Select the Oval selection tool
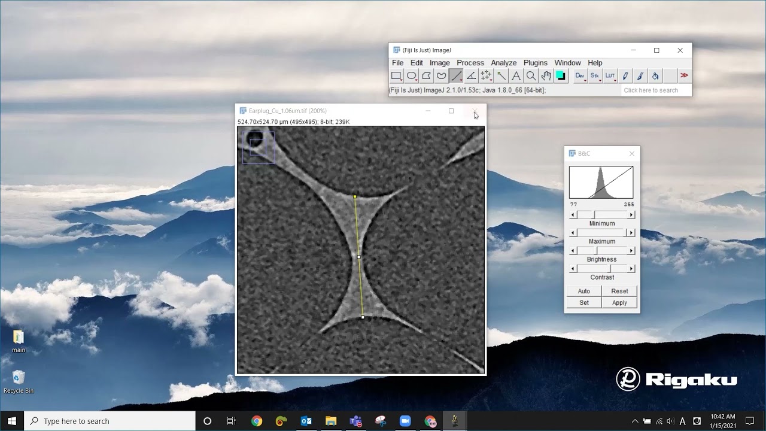The image size is (766, 431). tap(411, 75)
